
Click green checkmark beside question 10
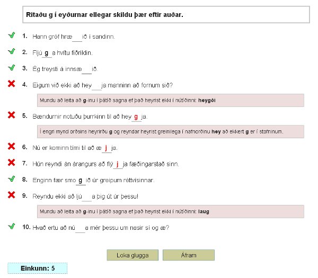[11, 226]
